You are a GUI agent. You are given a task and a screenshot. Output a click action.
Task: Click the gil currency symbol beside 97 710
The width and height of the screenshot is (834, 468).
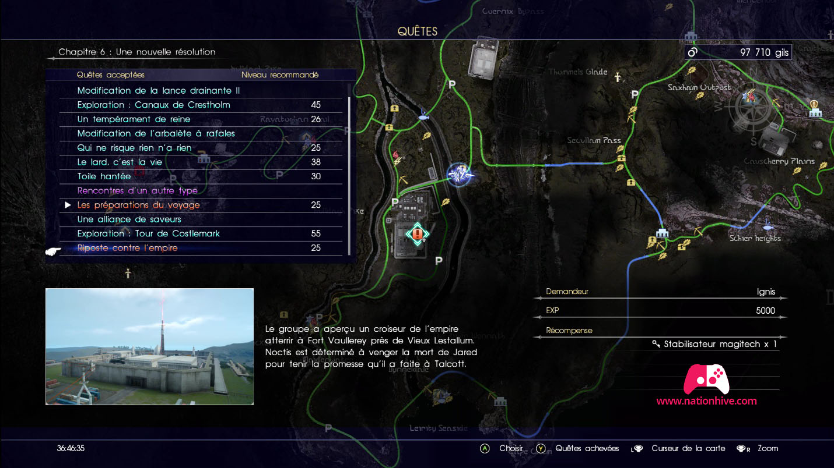pos(693,52)
